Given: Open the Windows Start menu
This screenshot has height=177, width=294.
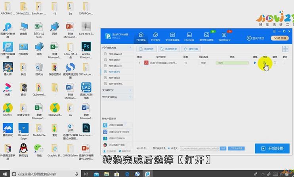Looking at the screenshot, I should coord(5,174).
